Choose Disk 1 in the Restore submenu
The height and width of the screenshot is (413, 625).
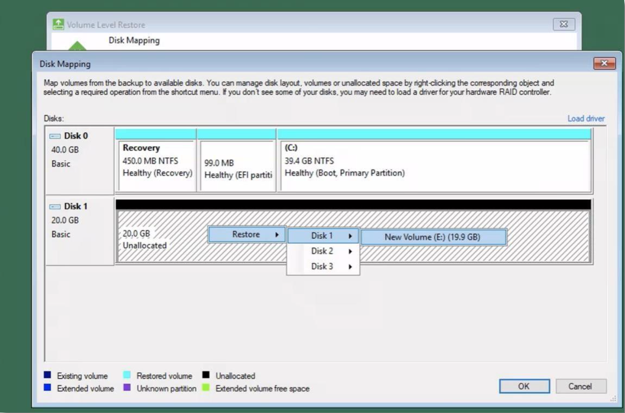(323, 236)
